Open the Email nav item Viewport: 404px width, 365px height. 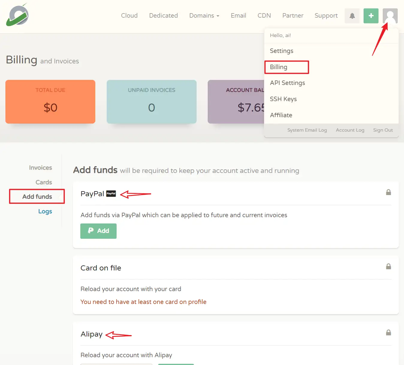pyautogui.click(x=238, y=16)
